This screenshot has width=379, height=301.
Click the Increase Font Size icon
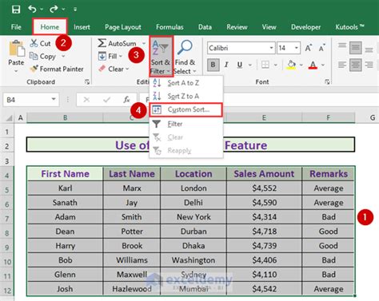309,48
